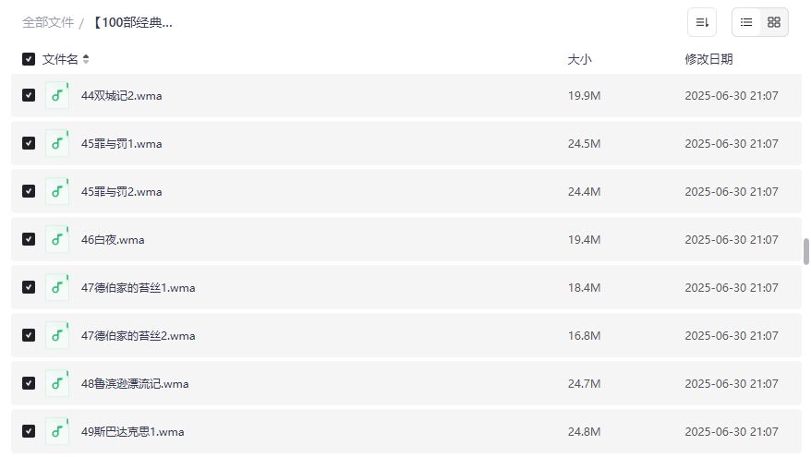Image resolution: width=811 pixels, height=457 pixels.
Task: Untick checkbox for 47德伯家的苔丝1.wma
Action: tap(29, 287)
